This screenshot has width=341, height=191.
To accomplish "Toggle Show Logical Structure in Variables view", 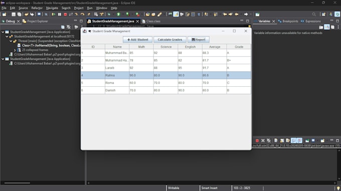I will point(327,27).
